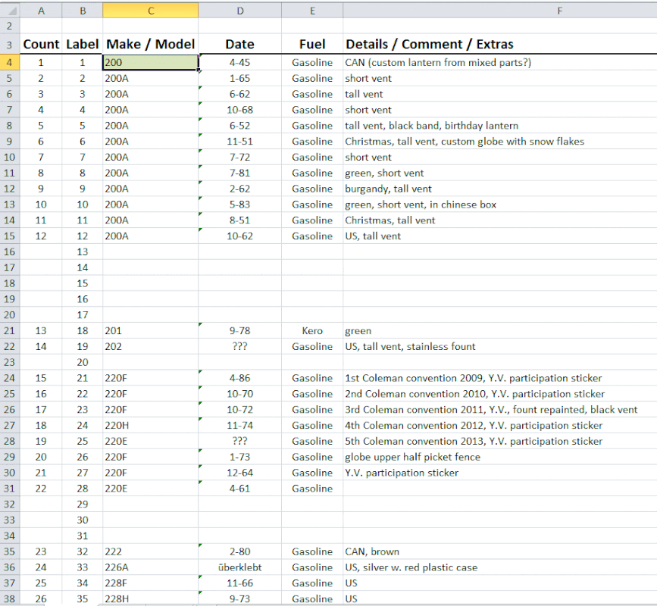Viewport: 657px width, 606px height.
Task: Click '2nd Coleman convention 2010' cell
Action: click(x=500, y=394)
